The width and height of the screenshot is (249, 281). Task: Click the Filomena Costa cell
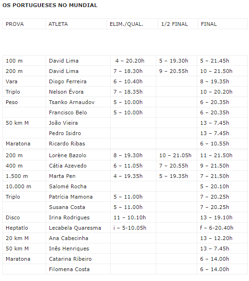[x=78, y=269]
